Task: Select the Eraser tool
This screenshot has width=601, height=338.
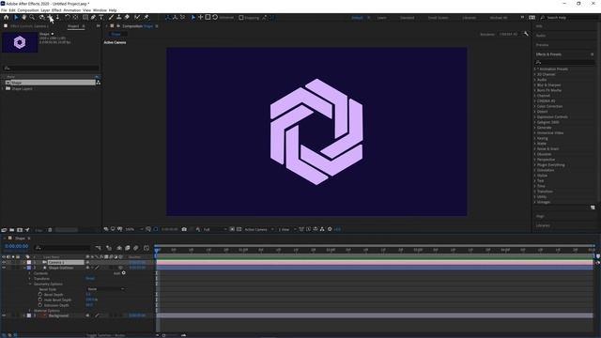Action: [x=127, y=17]
